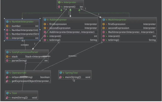
Task: Click the 'void' return type in SpringTest
Action: pyautogui.click(x=88, y=77)
